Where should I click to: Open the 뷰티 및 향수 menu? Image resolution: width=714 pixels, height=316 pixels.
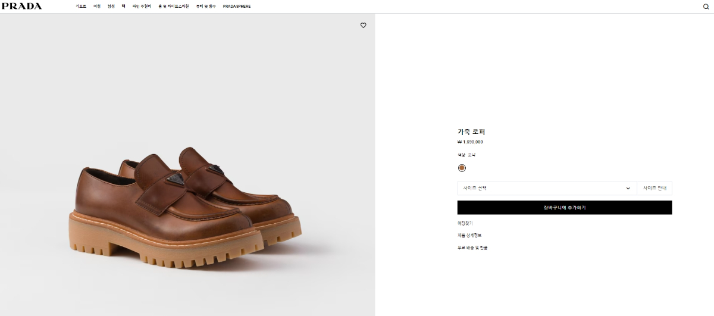click(x=206, y=6)
